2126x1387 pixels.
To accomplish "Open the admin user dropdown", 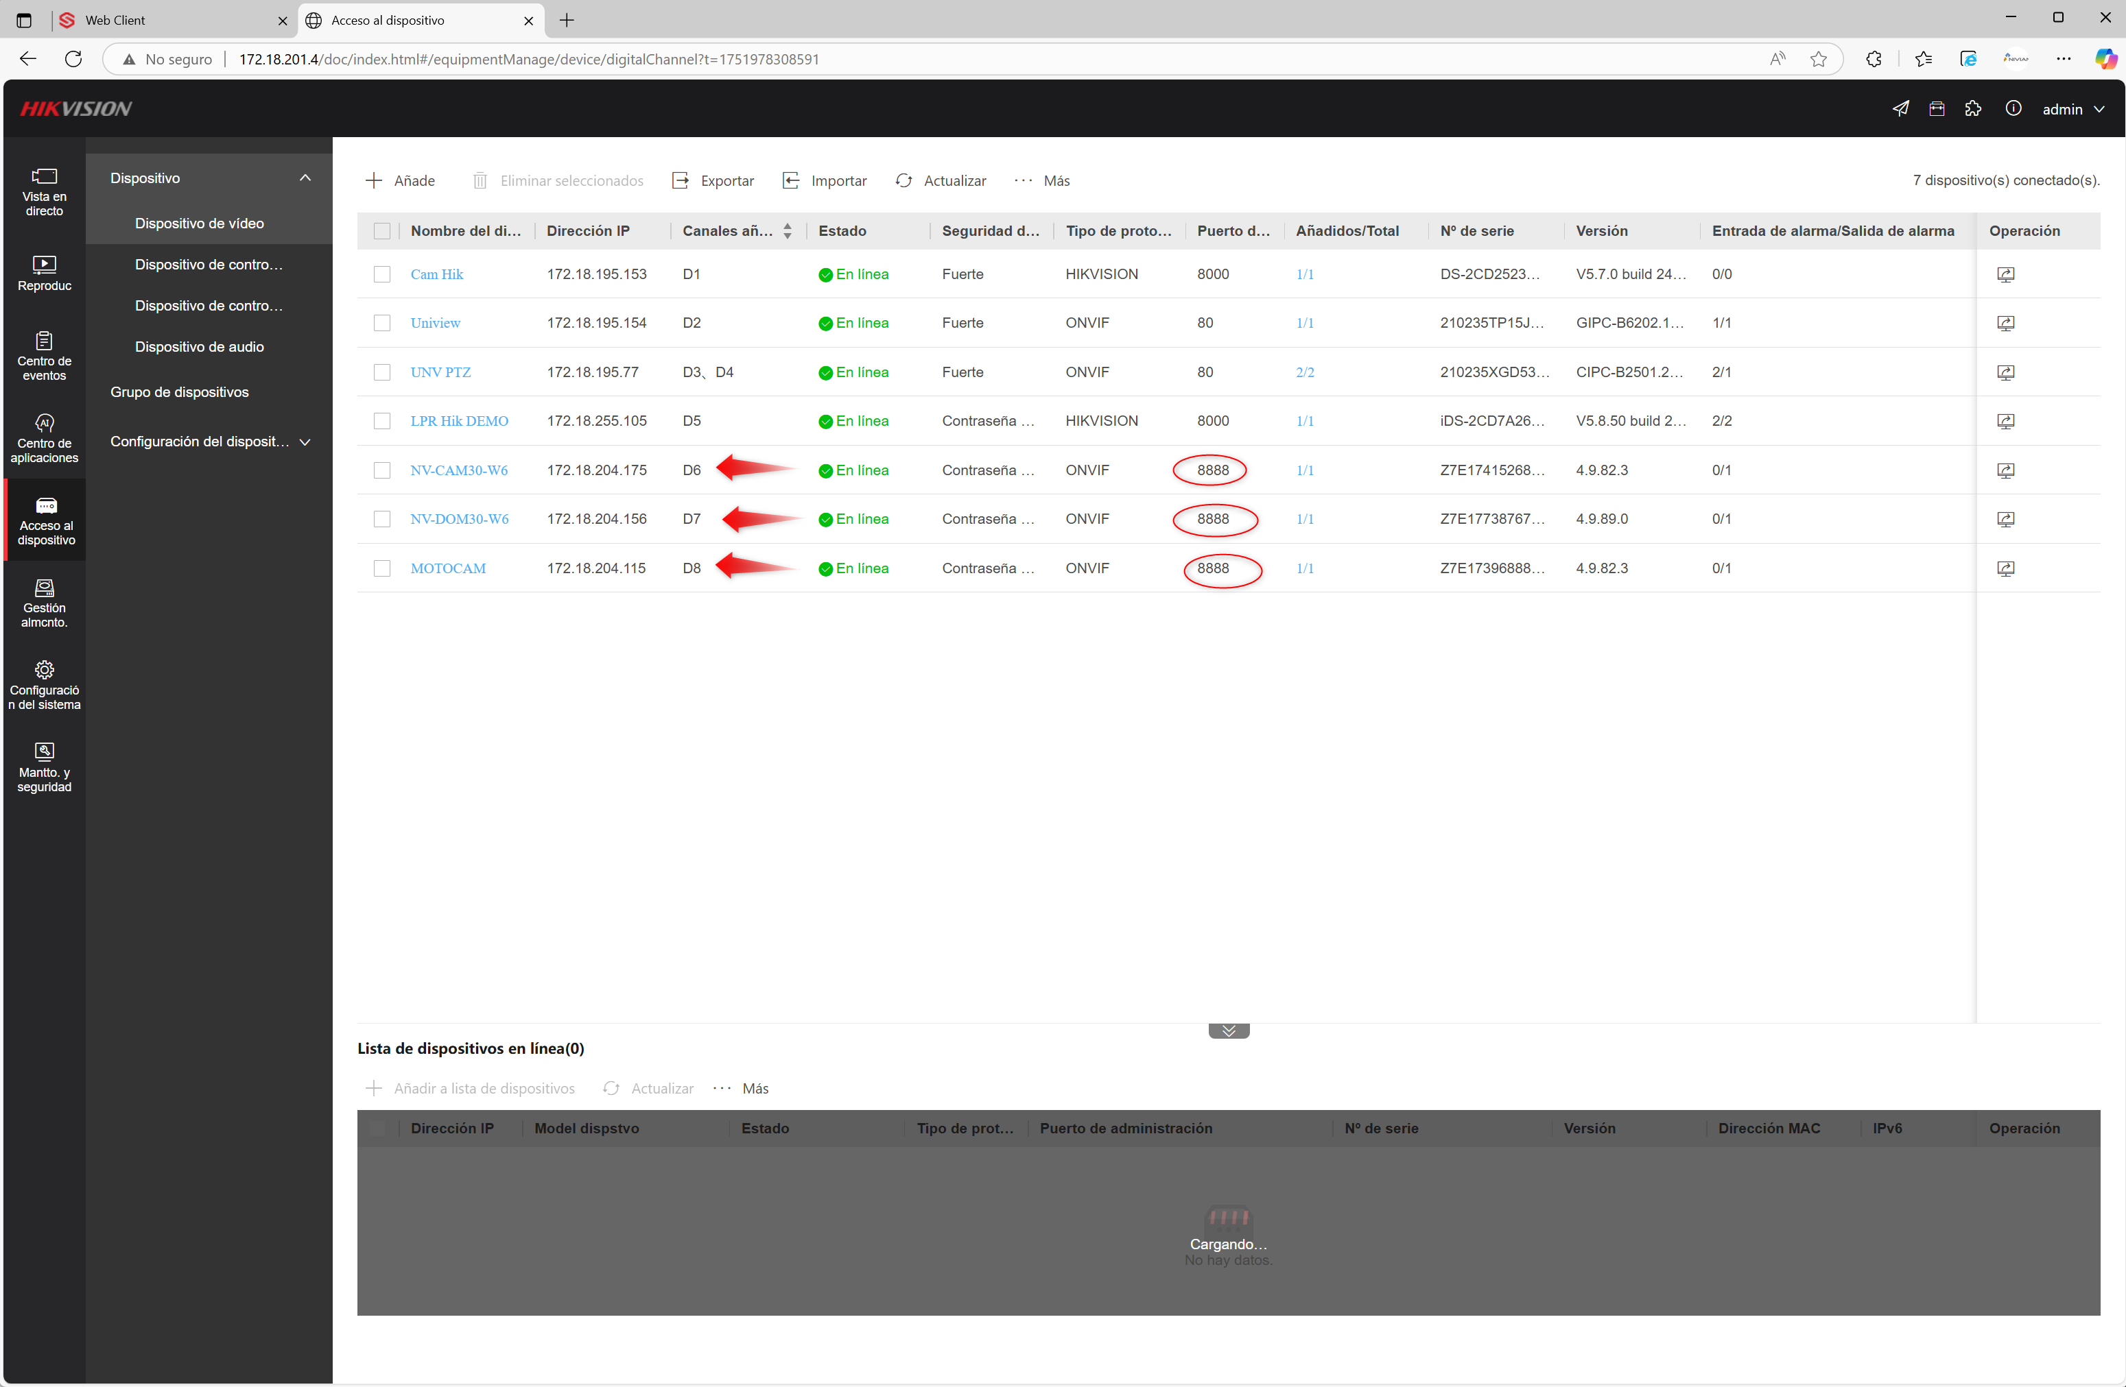I will [x=2072, y=109].
